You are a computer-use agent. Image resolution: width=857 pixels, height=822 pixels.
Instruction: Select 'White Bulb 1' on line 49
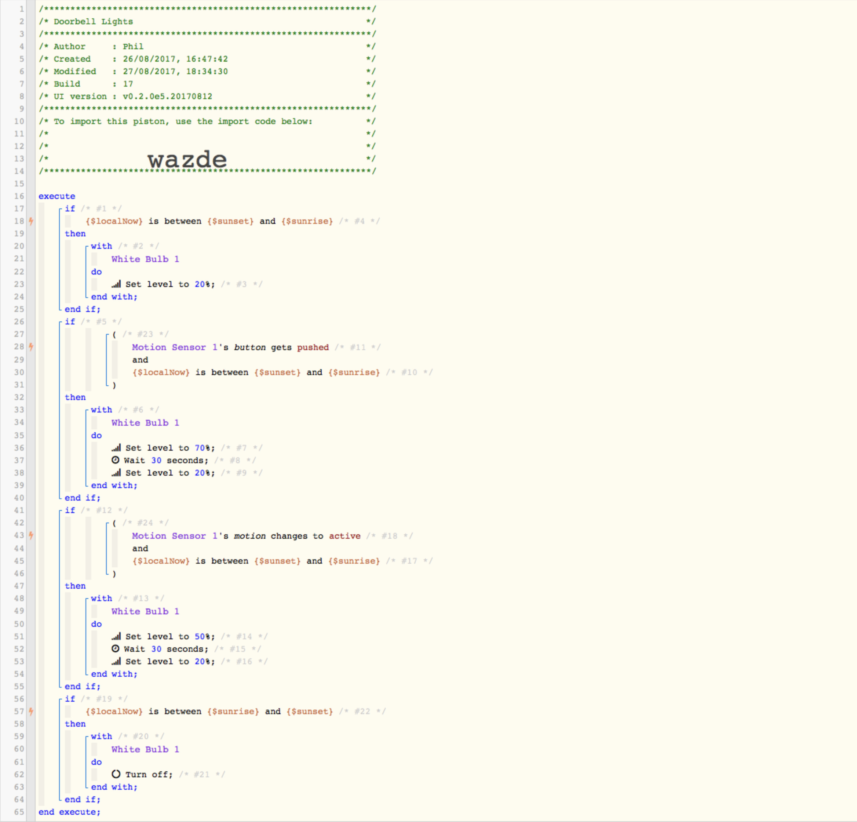click(x=145, y=611)
